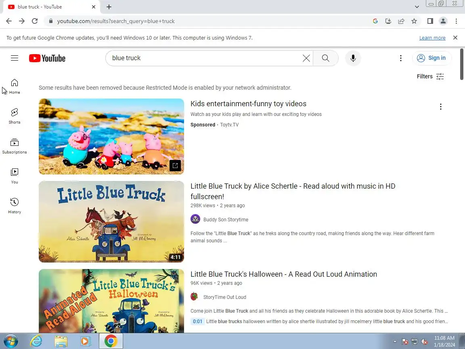Open Kids entertainment-funny toy videos title
This screenshot has width=465, height=349.
click(x=248, y=103)
